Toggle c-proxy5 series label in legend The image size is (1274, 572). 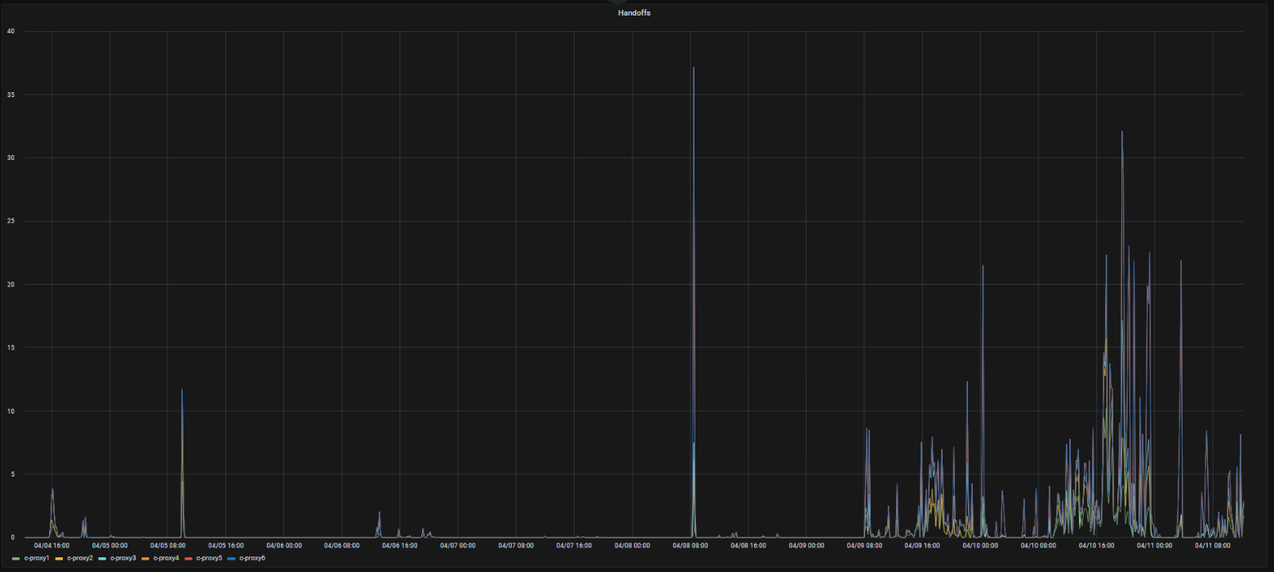pyautogui.click(x=210, y=558)
